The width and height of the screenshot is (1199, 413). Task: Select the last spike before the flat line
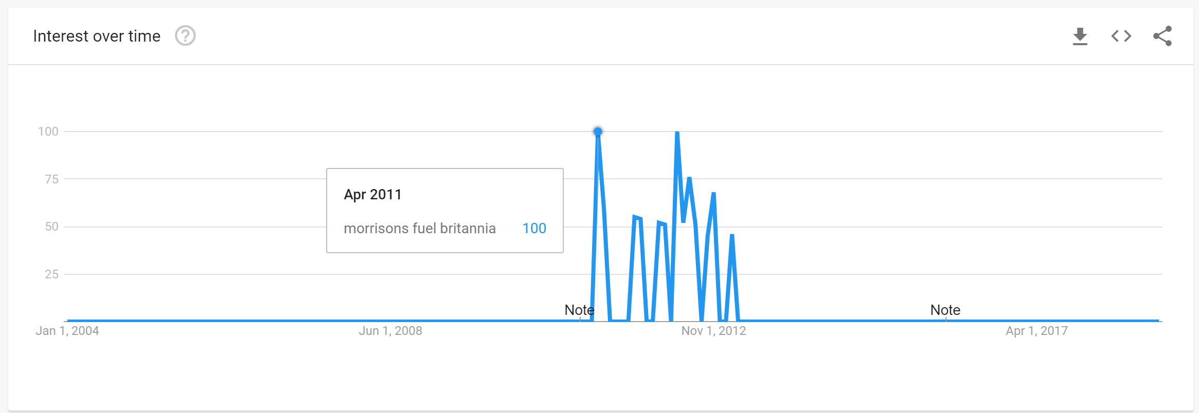click(731, 236)
